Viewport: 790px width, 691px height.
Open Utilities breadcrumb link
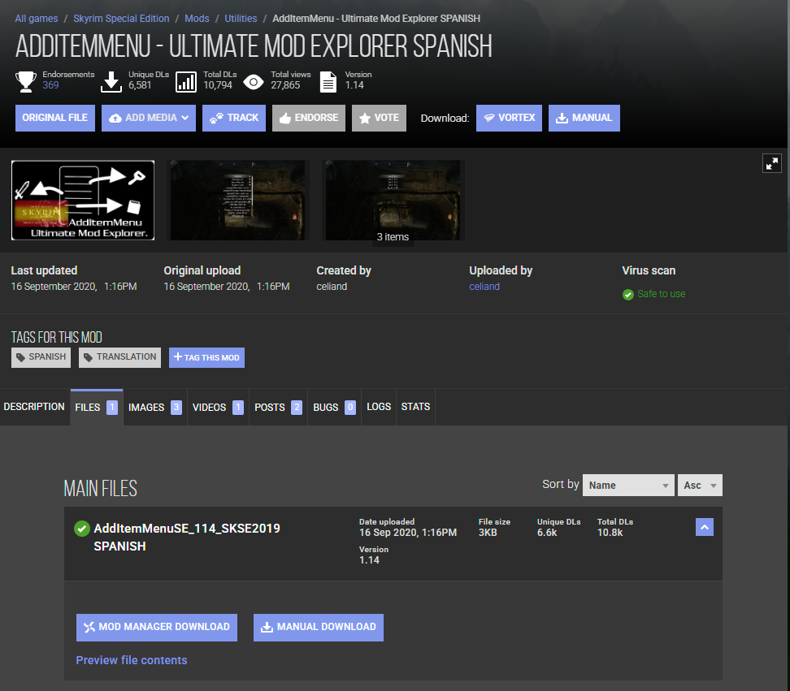click(241, 19)
